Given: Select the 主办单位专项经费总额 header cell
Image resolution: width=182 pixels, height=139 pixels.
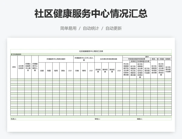Looking at the screenshot, I should [108, 59].
